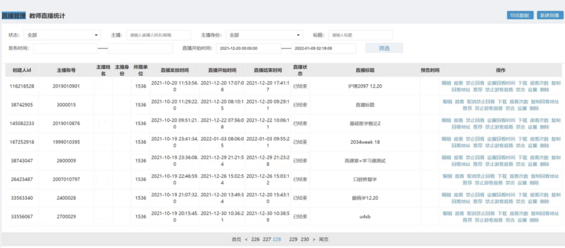Click 下载 for the 基础医学概论2 row
The image size is (565, 248).
(x=522, y=120)
